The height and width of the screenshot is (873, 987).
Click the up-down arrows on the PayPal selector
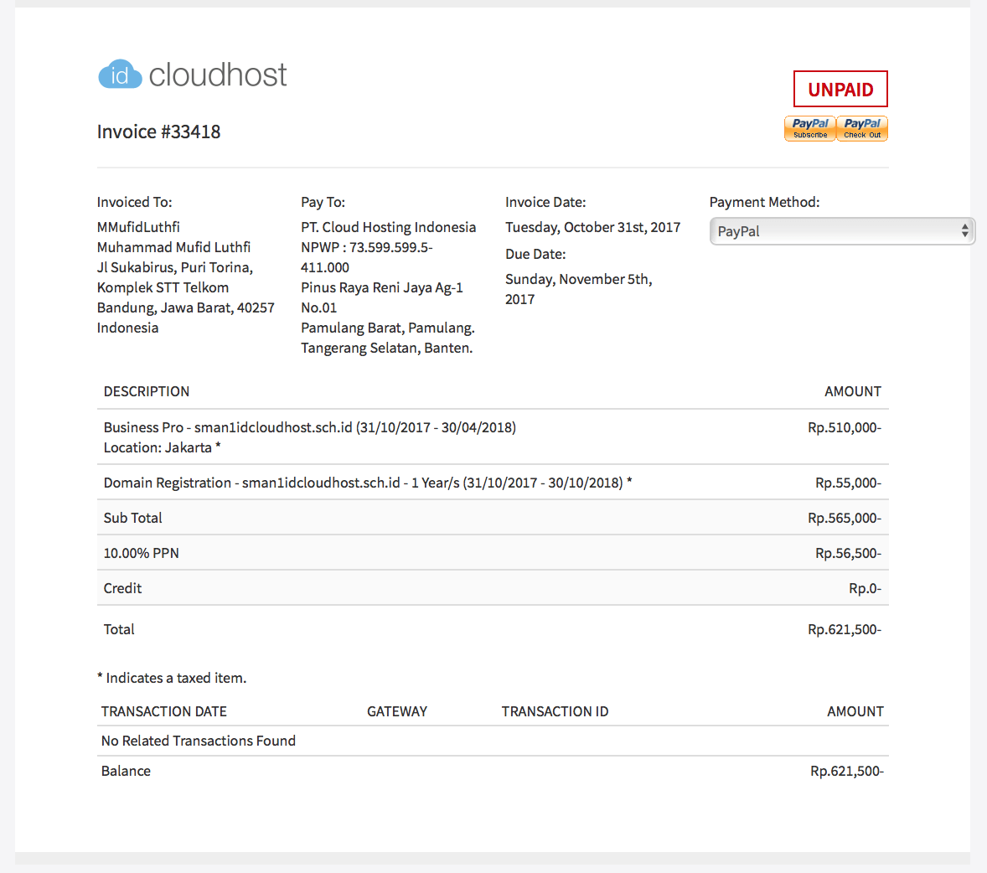tap(965, 231)
